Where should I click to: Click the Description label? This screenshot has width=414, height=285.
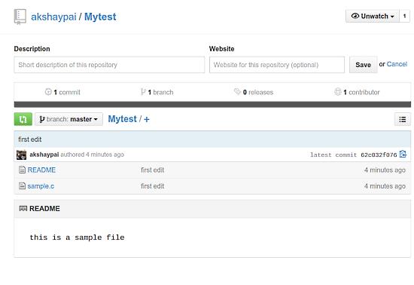[32, 49]
